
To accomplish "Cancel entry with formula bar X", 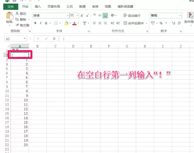I will 38,39.
